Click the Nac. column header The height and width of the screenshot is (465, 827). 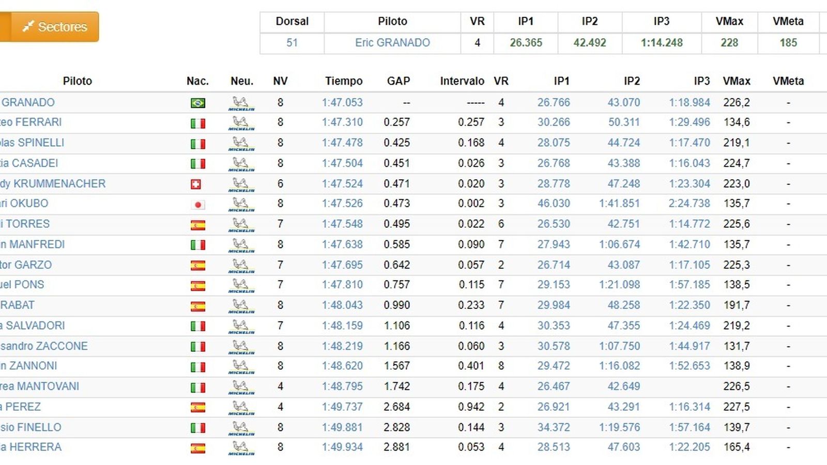coord(197,81)
